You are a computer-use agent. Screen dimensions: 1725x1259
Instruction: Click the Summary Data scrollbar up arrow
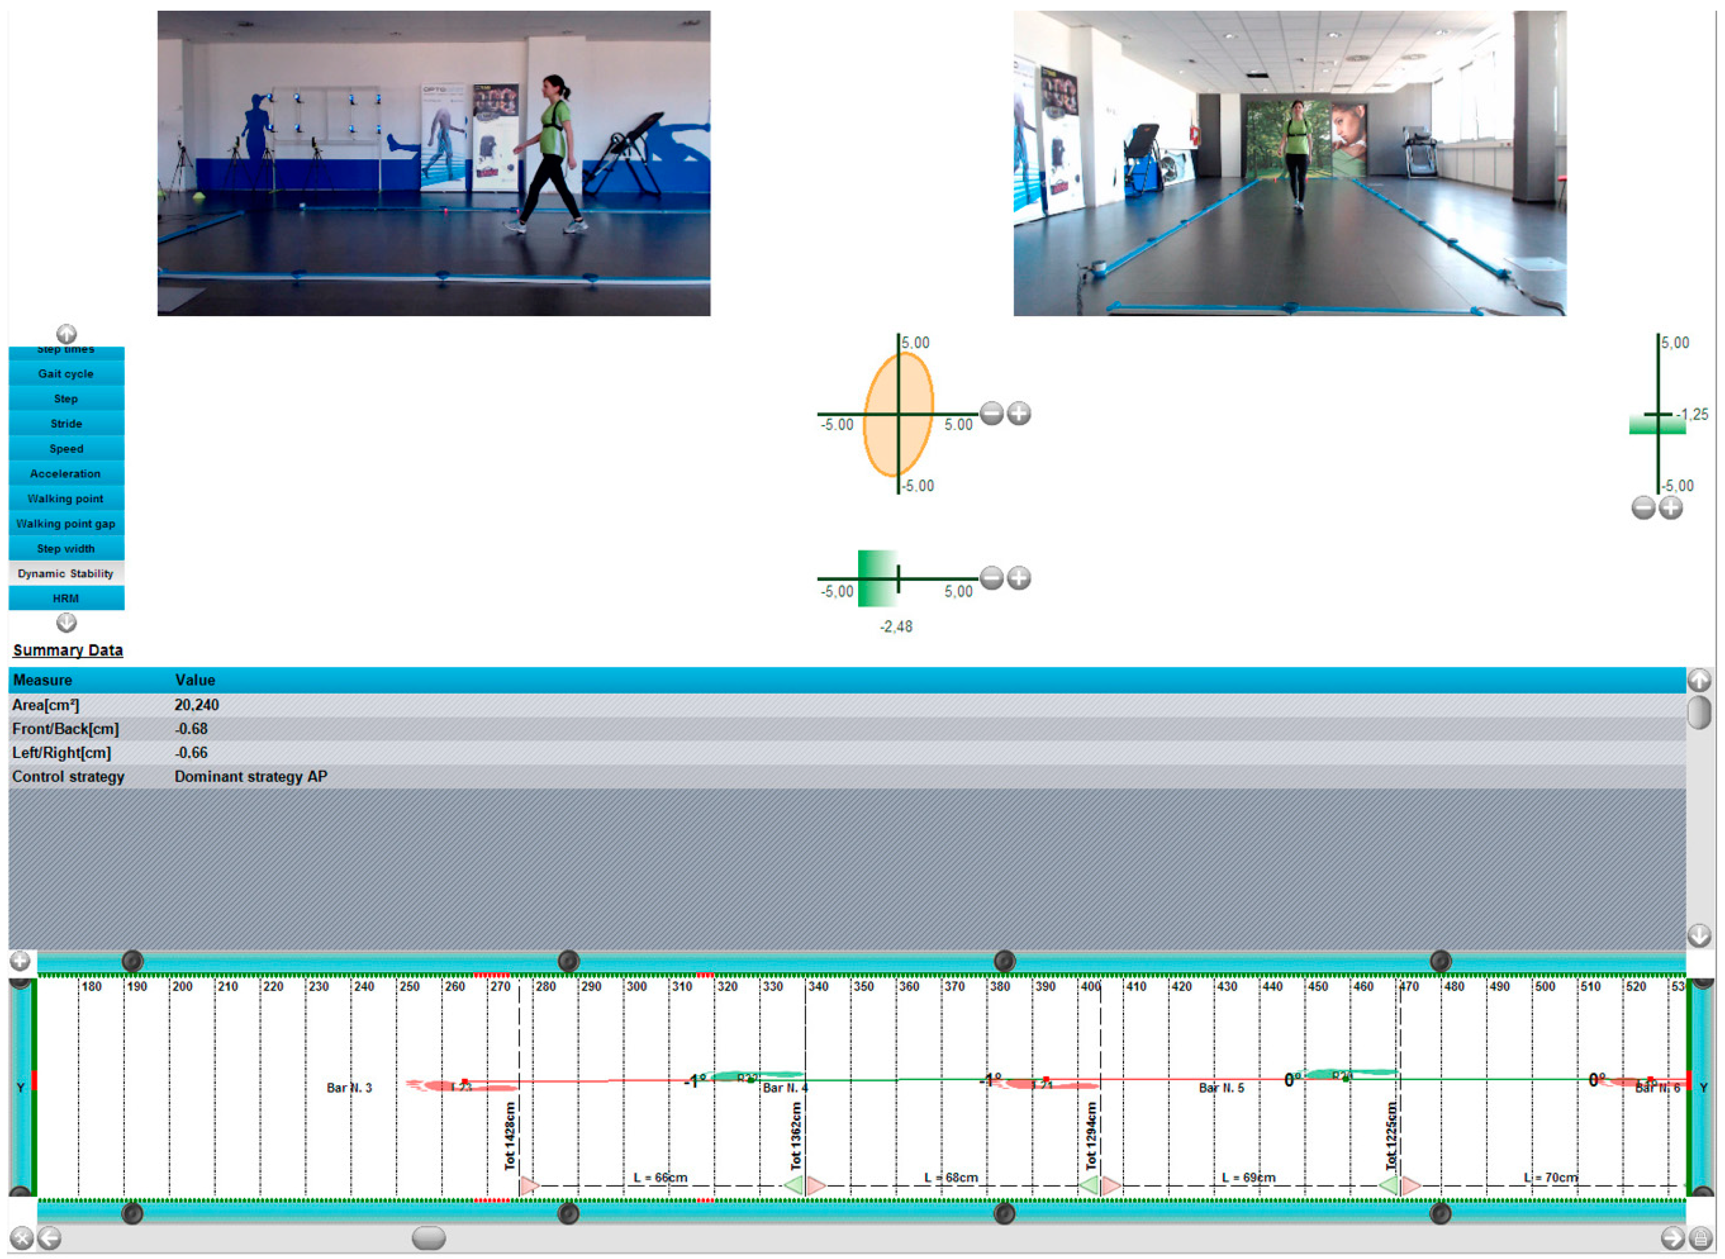1699,680
